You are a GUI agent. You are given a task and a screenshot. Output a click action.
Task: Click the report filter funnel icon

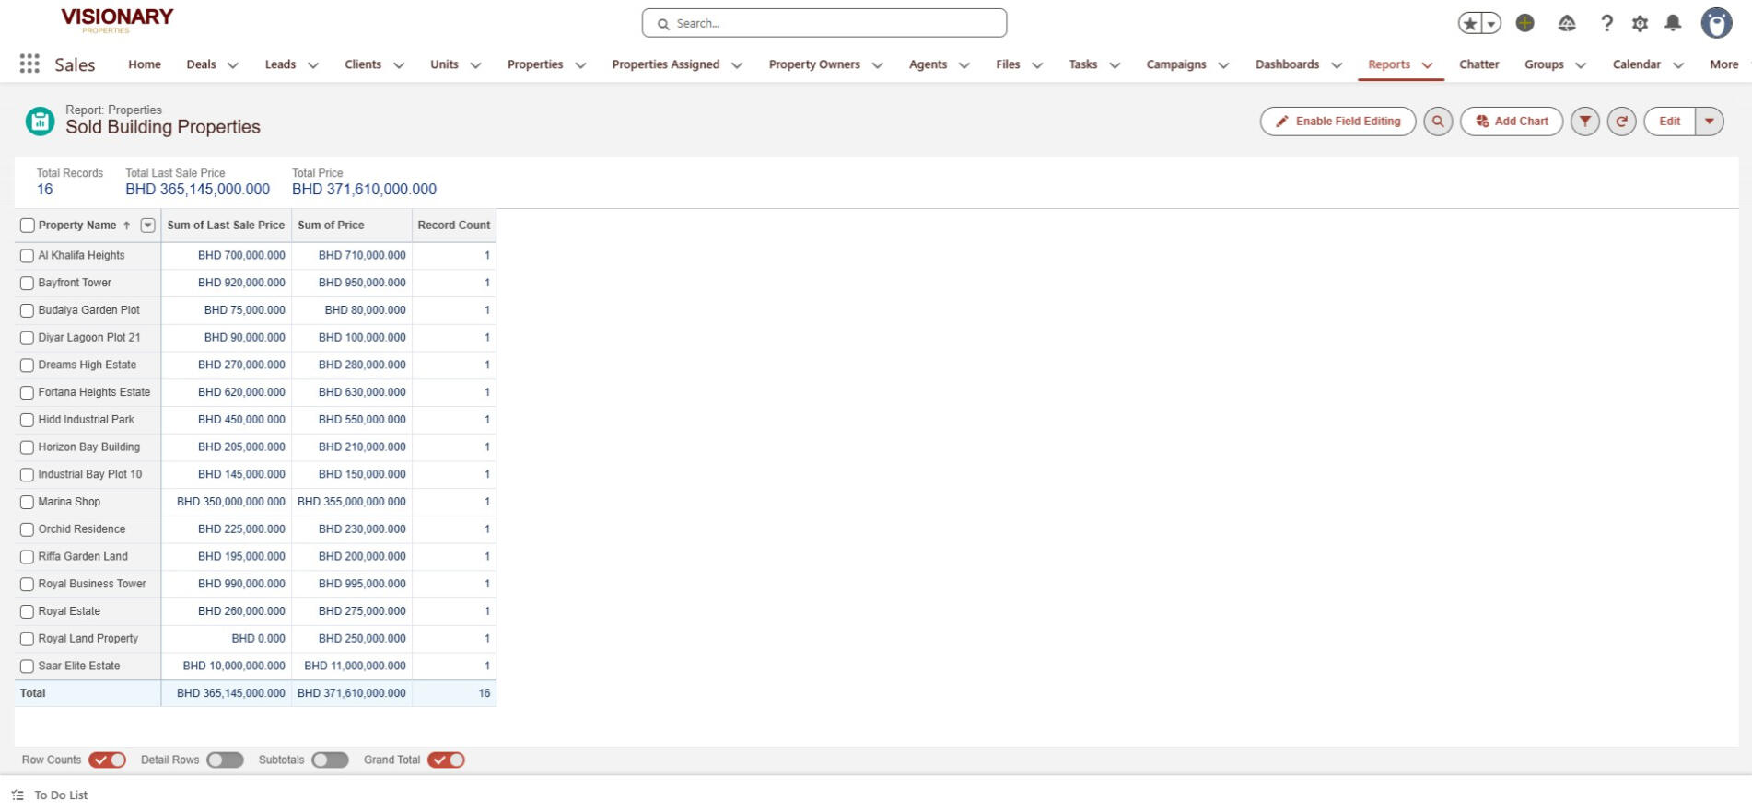[1584, 122]
